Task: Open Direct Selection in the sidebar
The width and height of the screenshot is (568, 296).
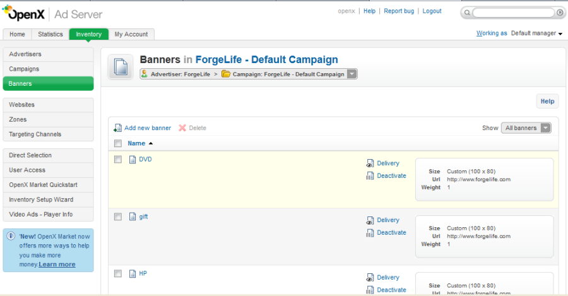Action: pos(48,155)
